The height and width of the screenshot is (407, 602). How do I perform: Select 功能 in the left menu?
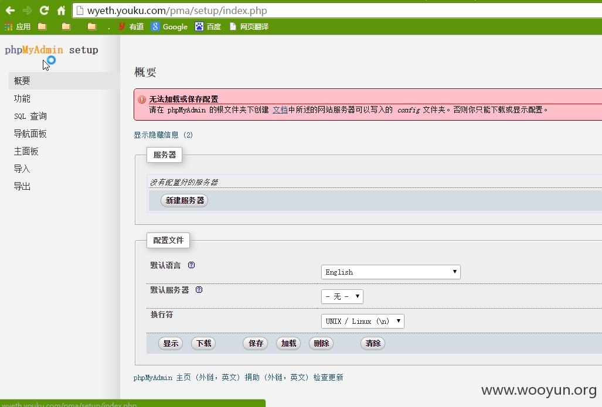pos(22,98)
